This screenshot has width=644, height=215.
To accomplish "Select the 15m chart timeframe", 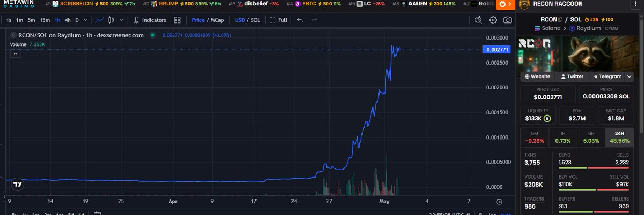I will tap(45, 20).
